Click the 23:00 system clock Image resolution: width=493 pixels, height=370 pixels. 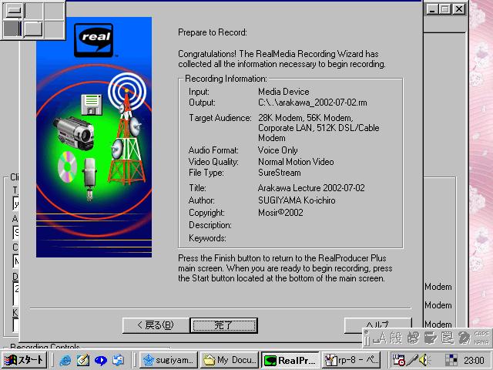point(474,361)
